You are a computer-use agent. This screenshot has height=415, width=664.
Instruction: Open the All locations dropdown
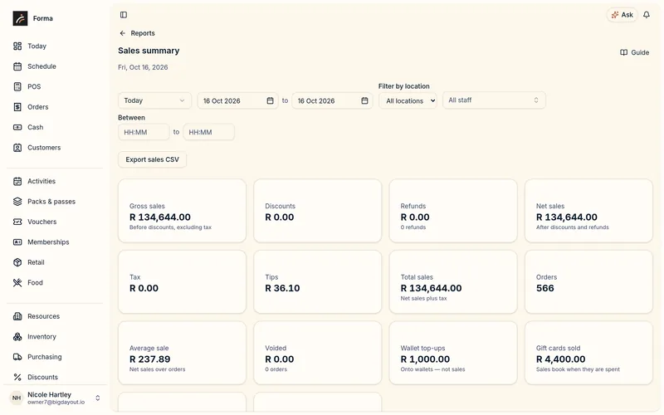[408, 100]
